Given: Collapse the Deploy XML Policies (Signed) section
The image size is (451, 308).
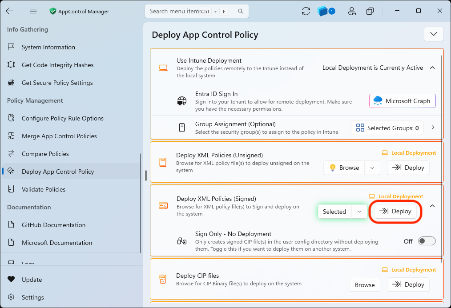Looking at the screenshot, I should (432, 206).
